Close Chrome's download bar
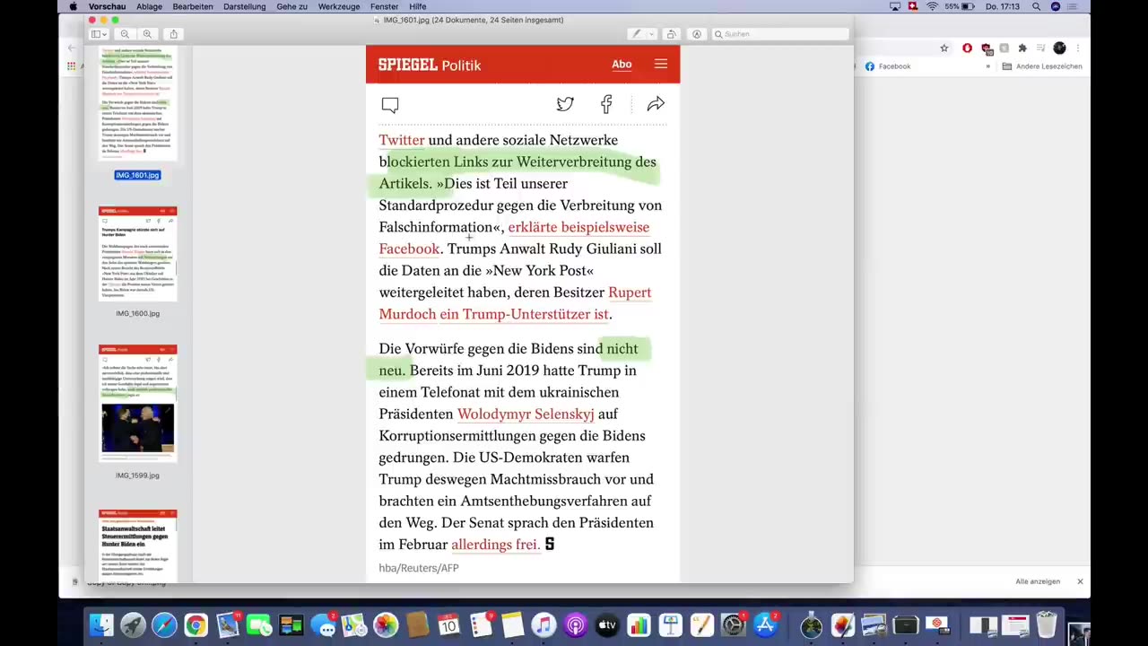Image resolution: width=1148 pixels, height=646 pixels. tap(1080, 581)
